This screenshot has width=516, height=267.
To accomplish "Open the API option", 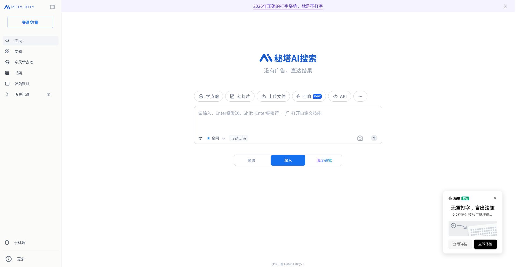I will click(x=339, y=96).
